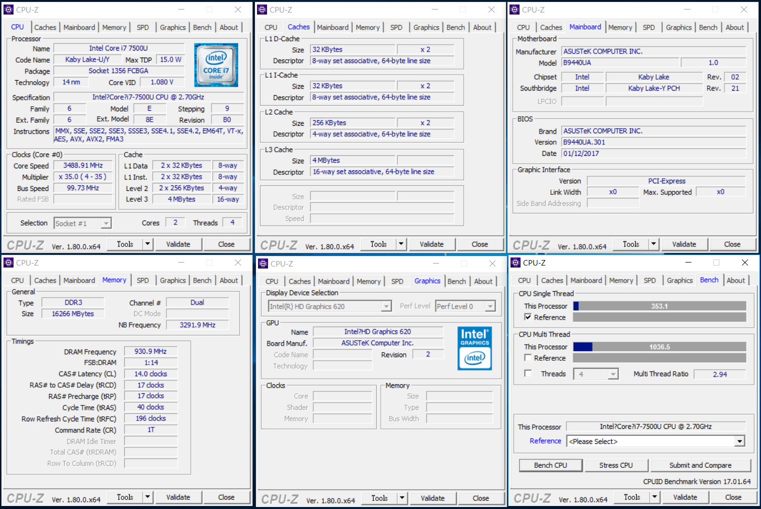Click the CPU-Z title icon in the Memory window
The image size is (761, 509).
click(x=9, y=263)
